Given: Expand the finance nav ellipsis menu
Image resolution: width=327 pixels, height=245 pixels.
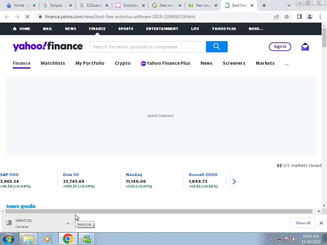Looking at the screenshot, I should click(x=287, y=63).
